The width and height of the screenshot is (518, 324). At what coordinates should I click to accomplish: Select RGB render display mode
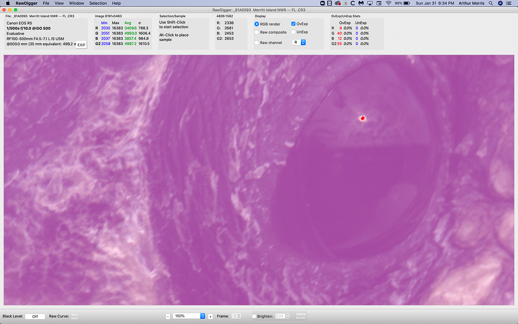(257, 24)
